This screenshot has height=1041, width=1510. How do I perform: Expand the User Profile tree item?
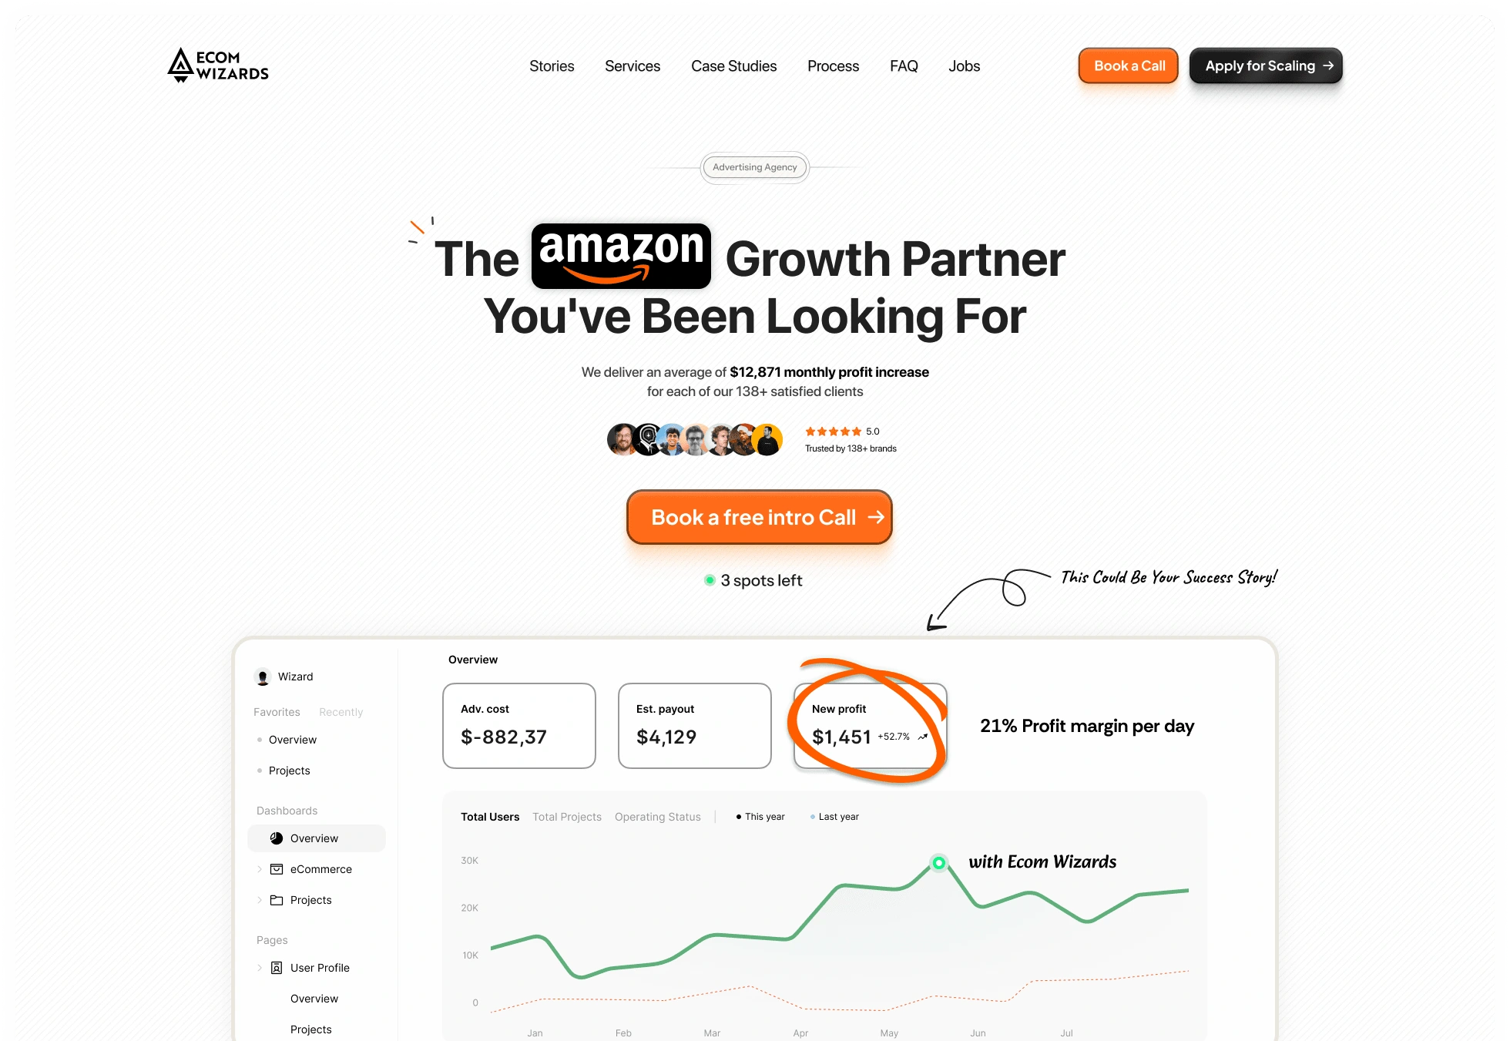click(260, 968)
